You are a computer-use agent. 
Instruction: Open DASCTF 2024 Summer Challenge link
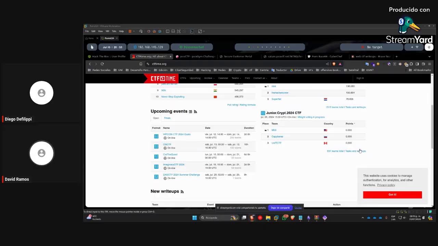181,175
